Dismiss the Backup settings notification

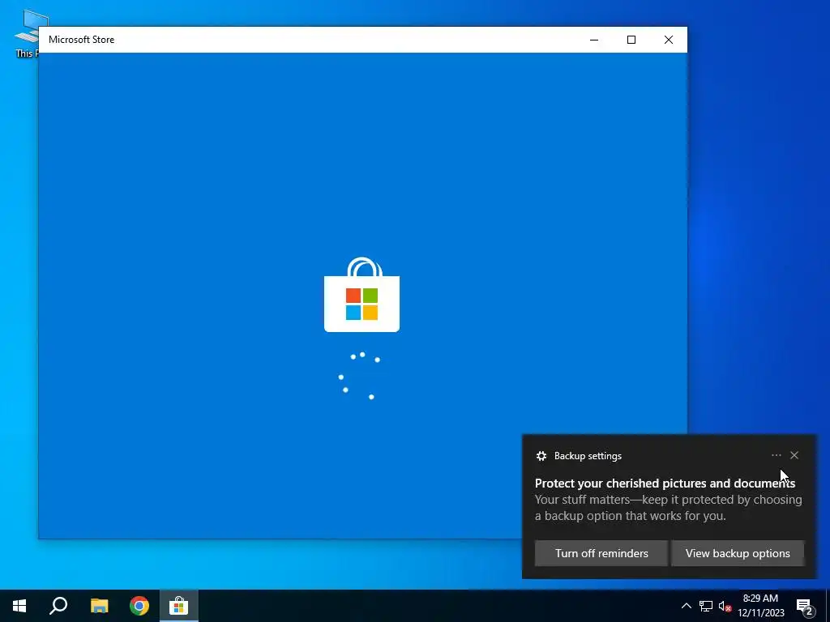point(794,455)
